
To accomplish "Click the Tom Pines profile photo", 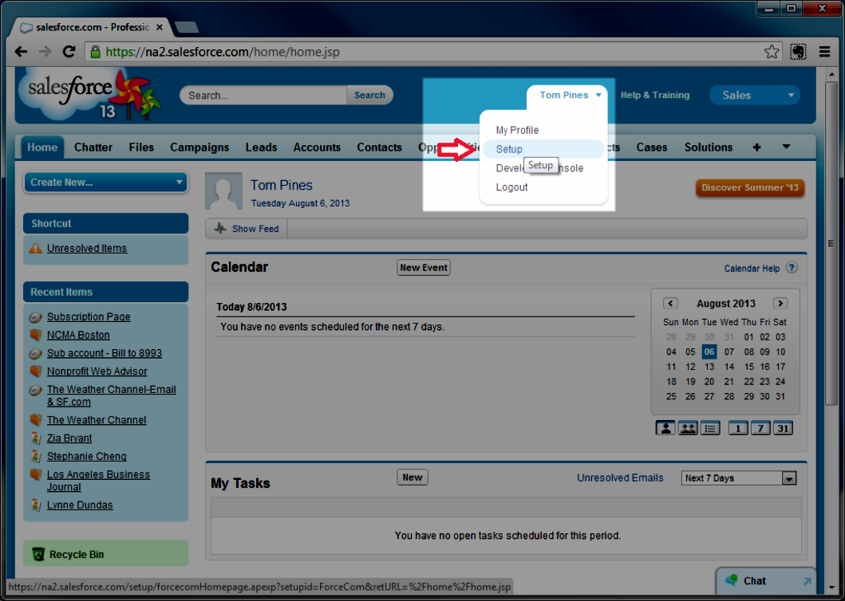I will click(x=223, y=191).
